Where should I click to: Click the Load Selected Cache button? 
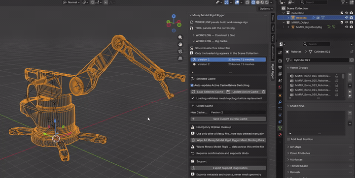coord(208,92)
